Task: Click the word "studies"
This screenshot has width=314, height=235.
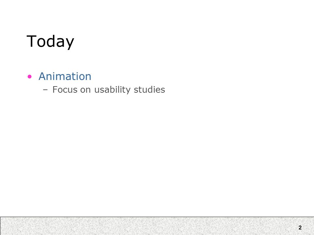Action: 149,89
